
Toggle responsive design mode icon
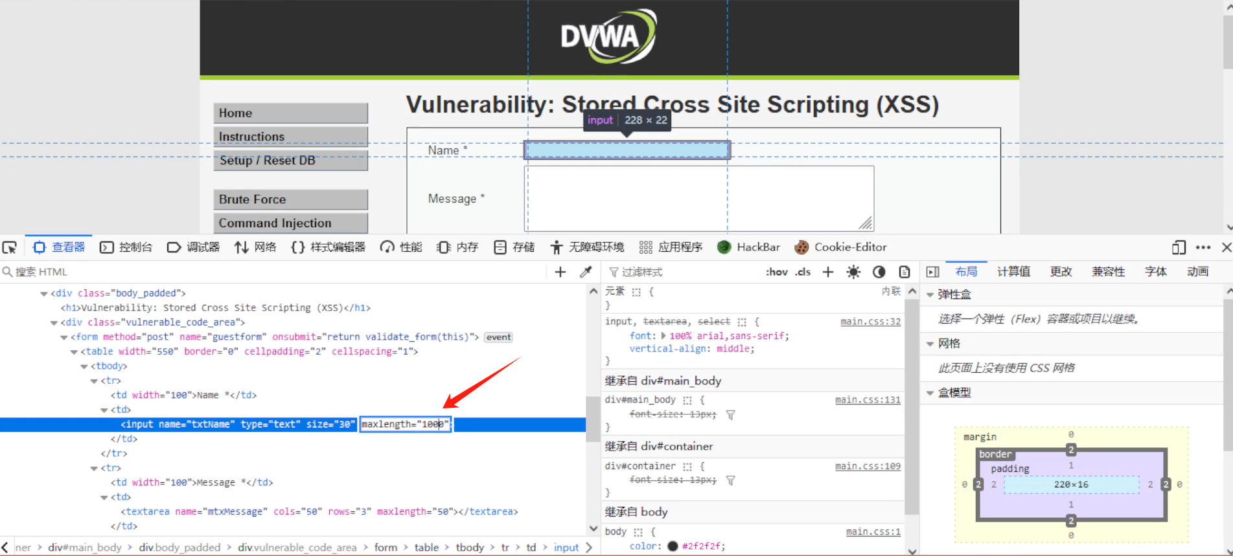tap(1179, 247)
